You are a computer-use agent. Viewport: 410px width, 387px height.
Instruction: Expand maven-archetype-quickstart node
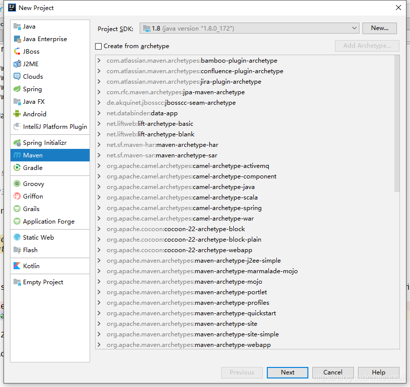click(99, 313)
